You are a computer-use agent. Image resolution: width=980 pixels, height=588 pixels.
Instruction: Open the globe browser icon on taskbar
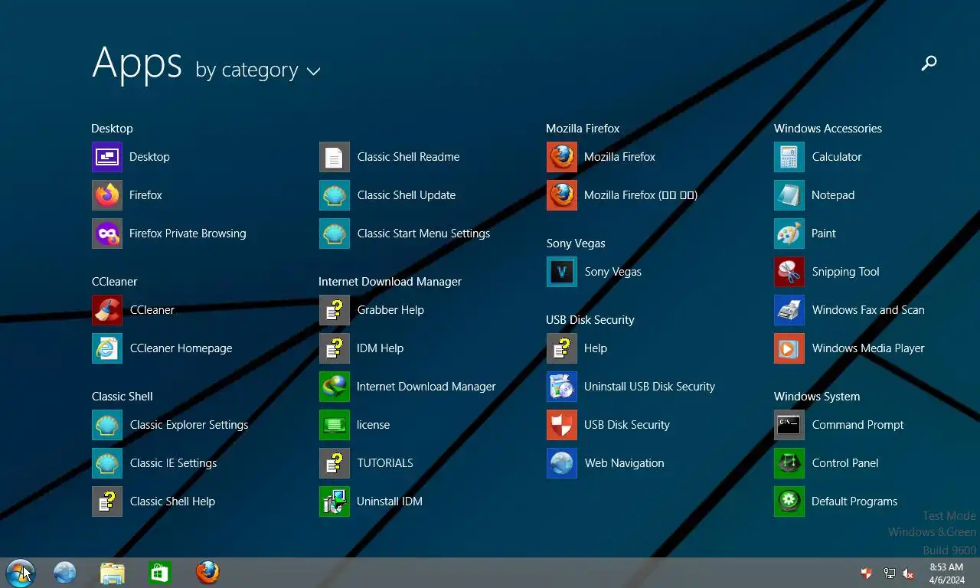tap(65, 573)
